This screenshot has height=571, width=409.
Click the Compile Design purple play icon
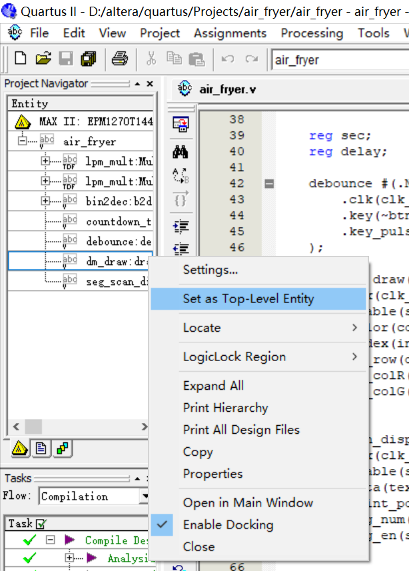pyautogui.click(x=69, y=539)
